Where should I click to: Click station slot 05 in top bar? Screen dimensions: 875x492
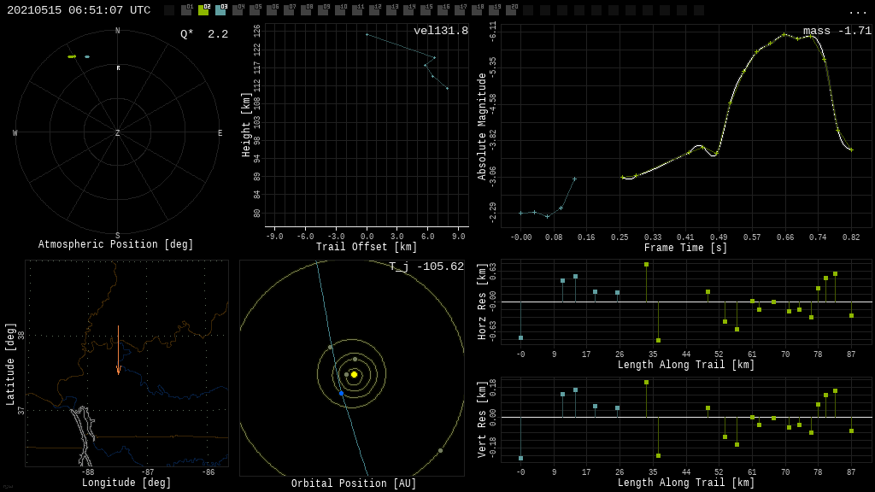255,10
